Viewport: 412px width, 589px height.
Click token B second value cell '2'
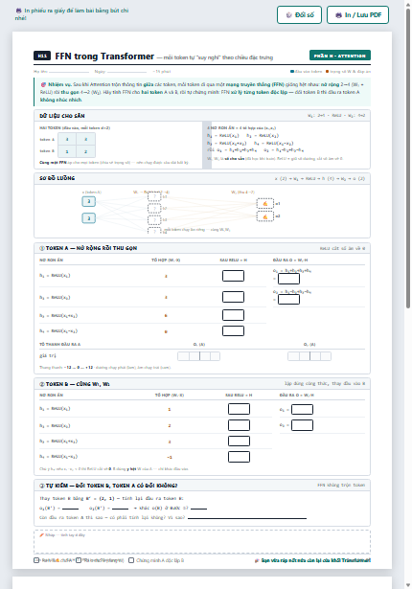pyautogui.click(x=85, y=151)
